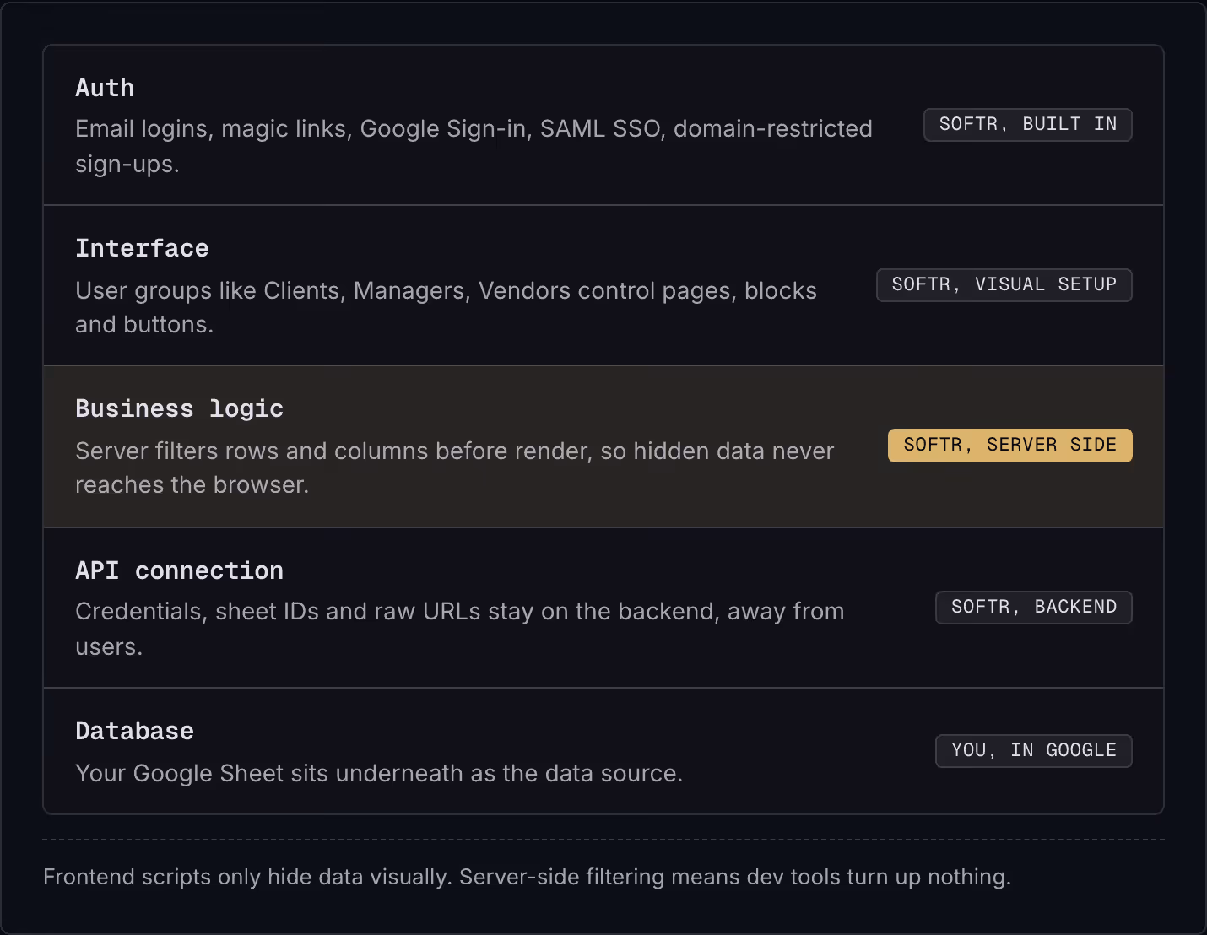Select the SOFTR, BUILT IN badge
The height and width of the screenshot is (935, 1207).
pyautogui.click(x=1027, y=125)
